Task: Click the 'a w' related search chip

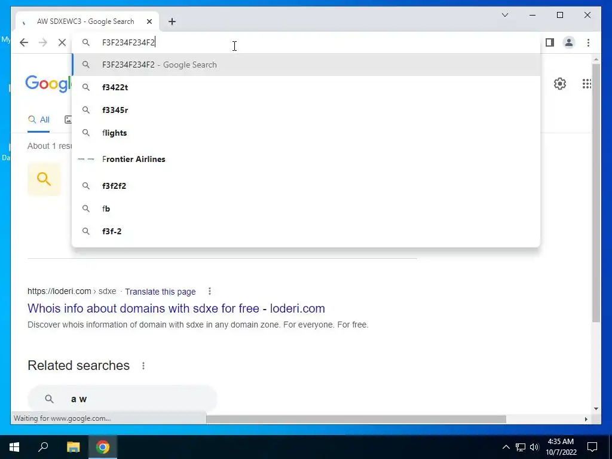Action: [122, 399]
